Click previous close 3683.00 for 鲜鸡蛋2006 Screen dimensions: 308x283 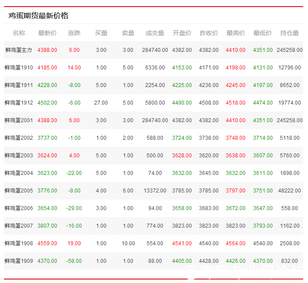click(x=209, y=208)
